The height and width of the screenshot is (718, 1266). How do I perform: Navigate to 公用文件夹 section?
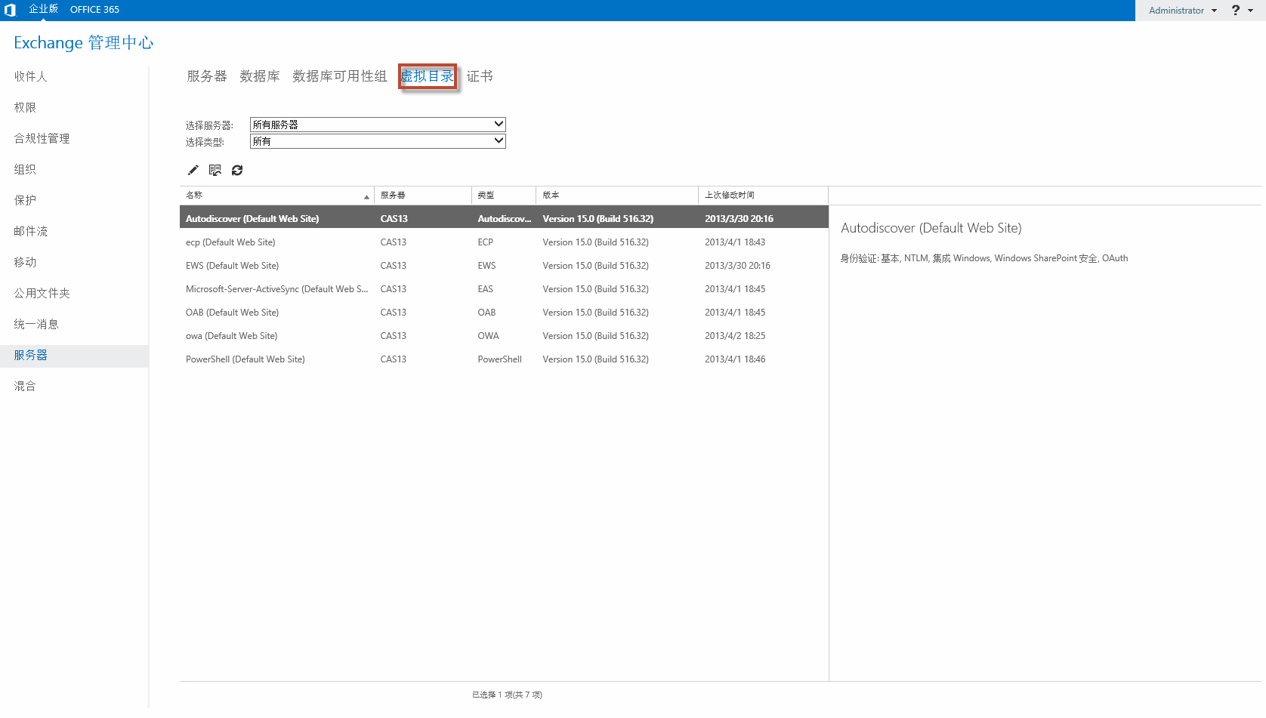tap(42, 294)
